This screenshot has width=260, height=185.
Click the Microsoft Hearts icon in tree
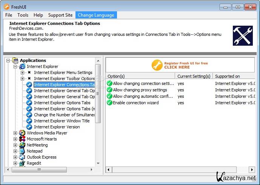[22, 139]
